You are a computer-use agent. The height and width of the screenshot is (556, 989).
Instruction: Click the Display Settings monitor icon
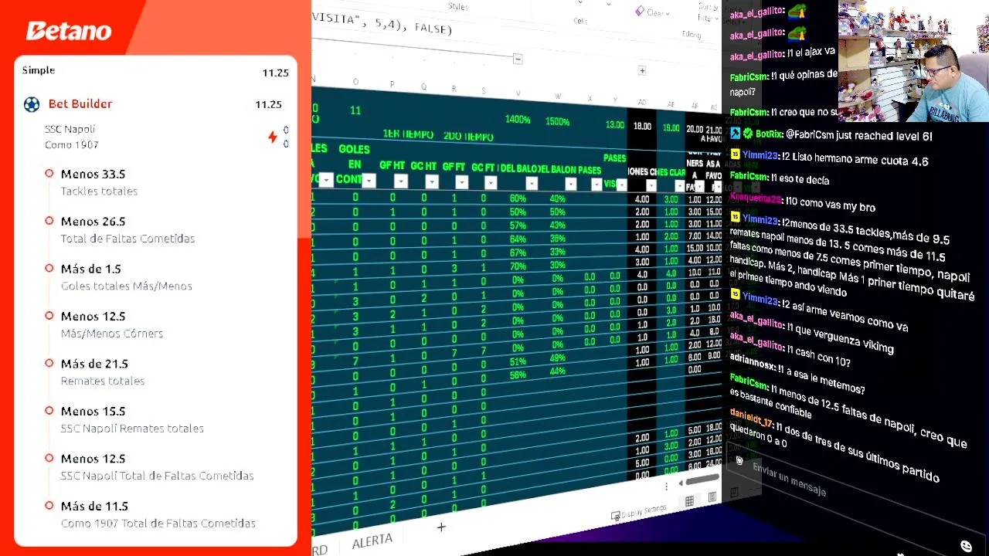(x=615, y=515)
